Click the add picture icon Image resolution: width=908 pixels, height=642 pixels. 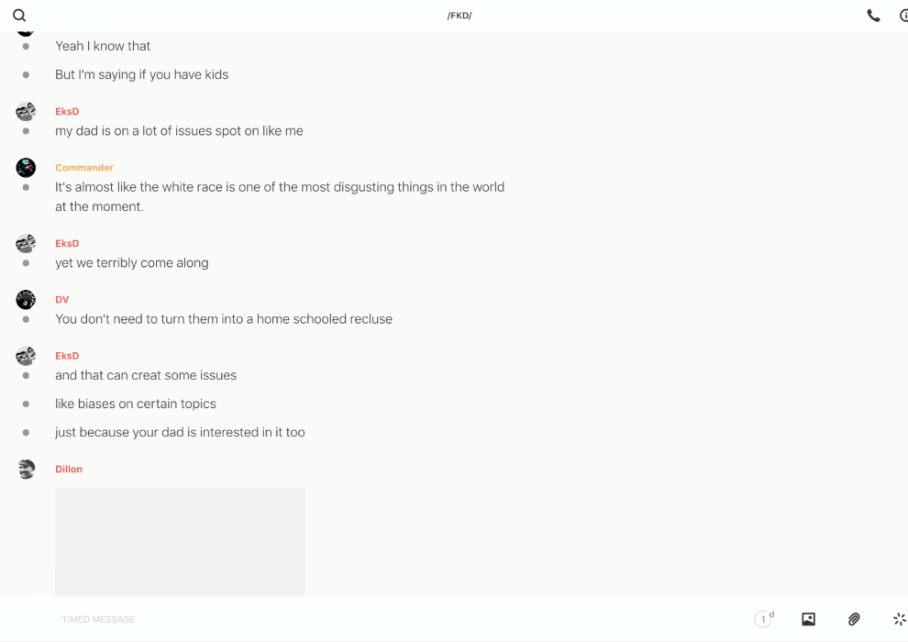[808, 619]
